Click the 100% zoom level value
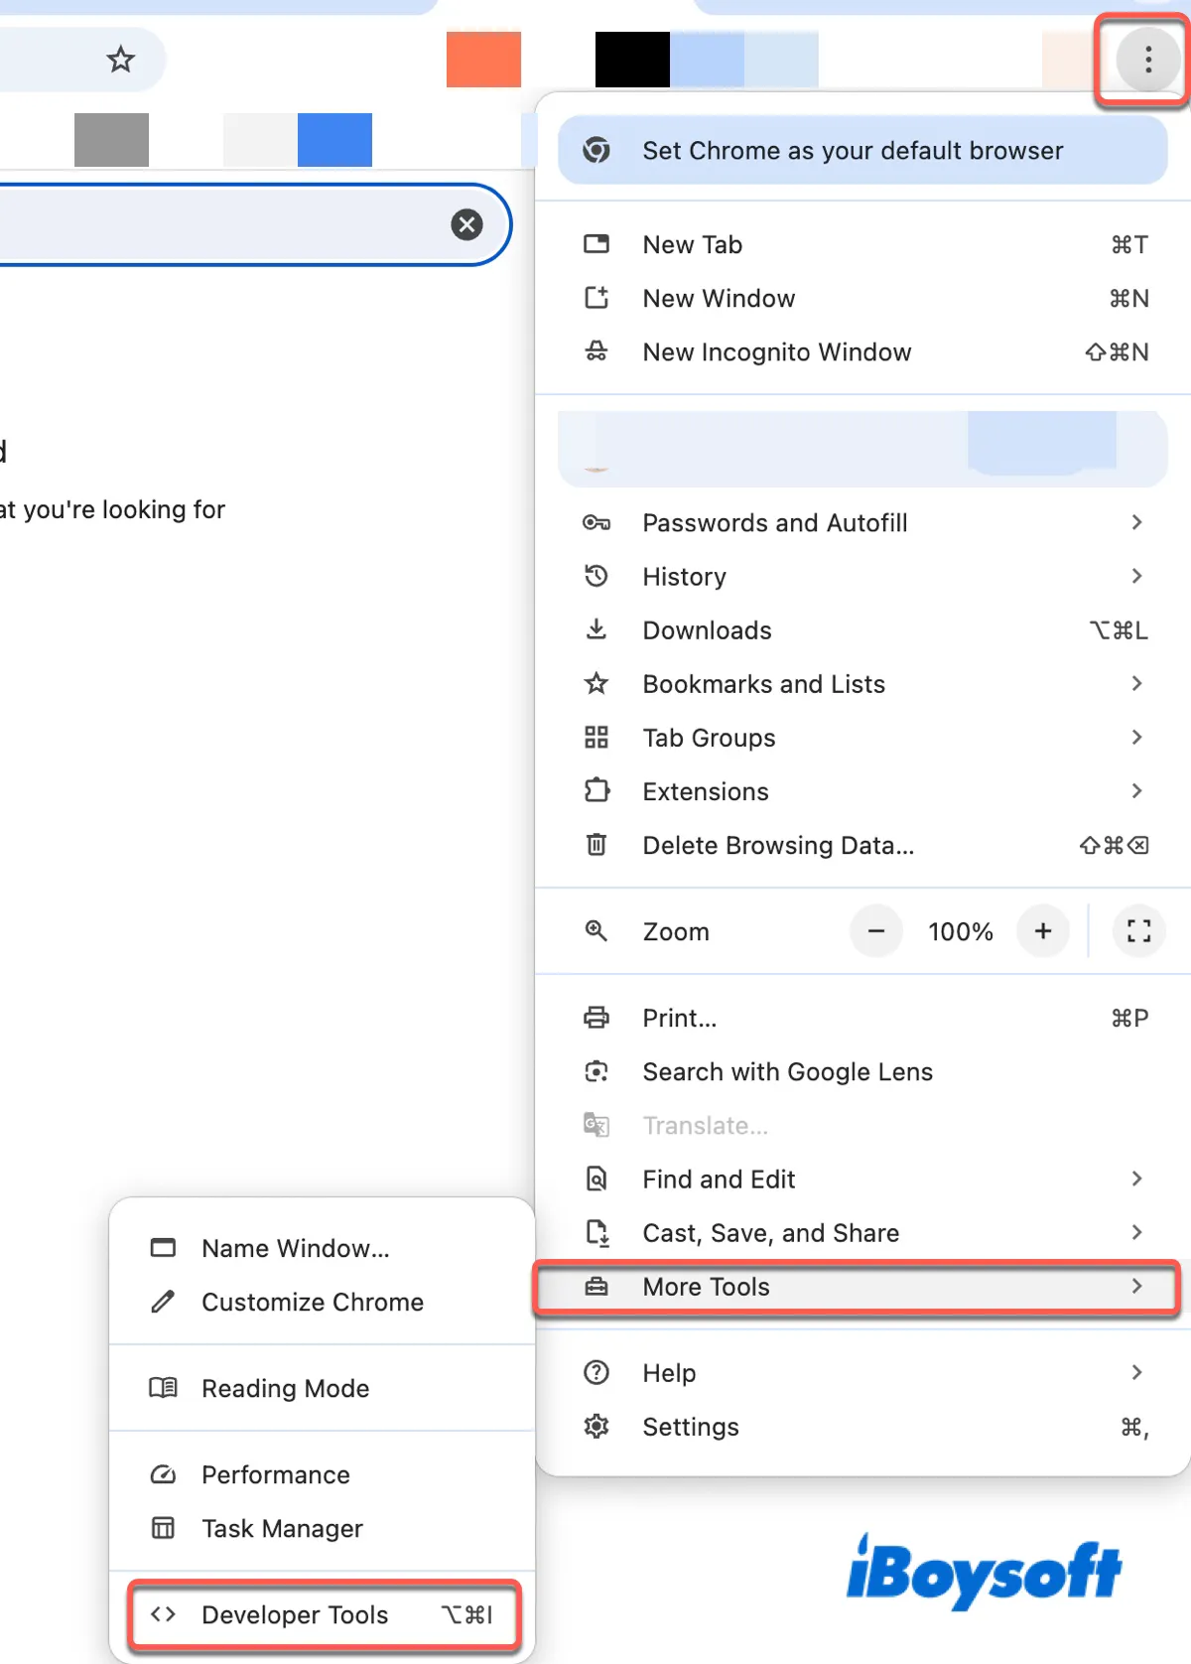 (960, 931)
